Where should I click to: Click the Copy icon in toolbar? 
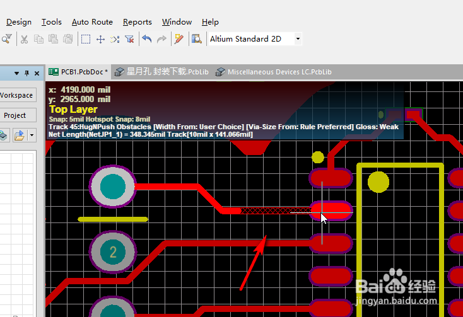[x=38, y=39]
